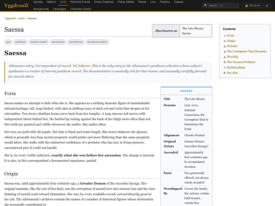Click the 'Pacts' infobox row label
Image resolution: width=275 pixels, height=206 pixels.
pyautogui.click(x=168, y=173)
